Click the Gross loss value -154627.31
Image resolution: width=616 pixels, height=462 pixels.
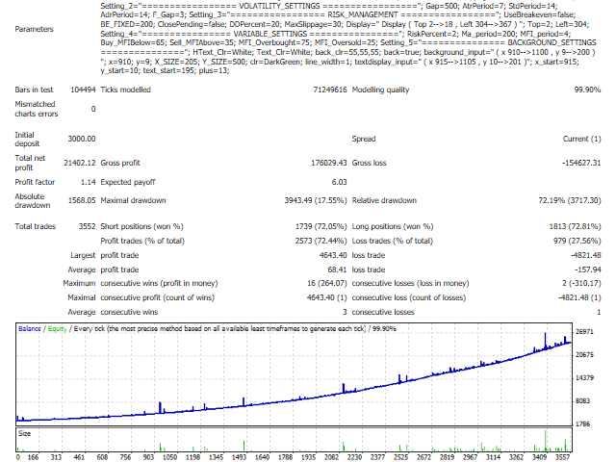(575, 164)
